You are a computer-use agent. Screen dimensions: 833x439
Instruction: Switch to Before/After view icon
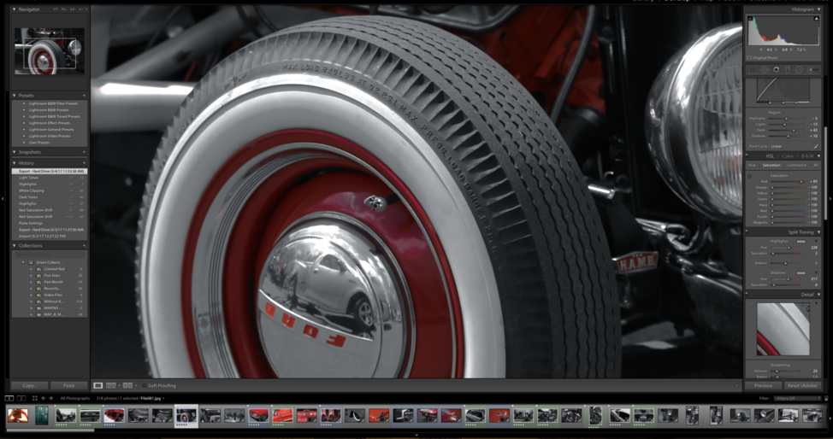pos(111,385)
